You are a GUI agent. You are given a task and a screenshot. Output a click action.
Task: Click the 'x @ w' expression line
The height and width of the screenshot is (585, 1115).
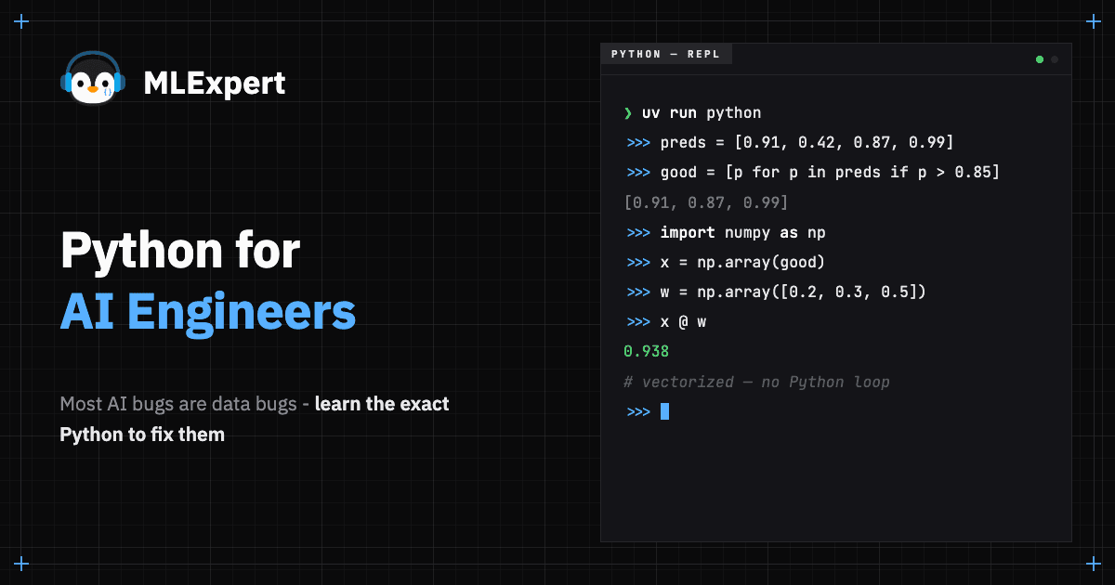coord(683,321)
